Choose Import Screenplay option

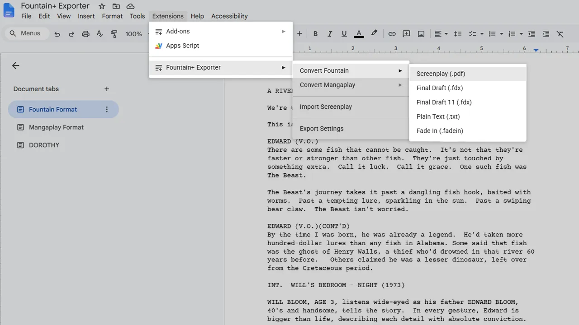(x=351, y=107)
